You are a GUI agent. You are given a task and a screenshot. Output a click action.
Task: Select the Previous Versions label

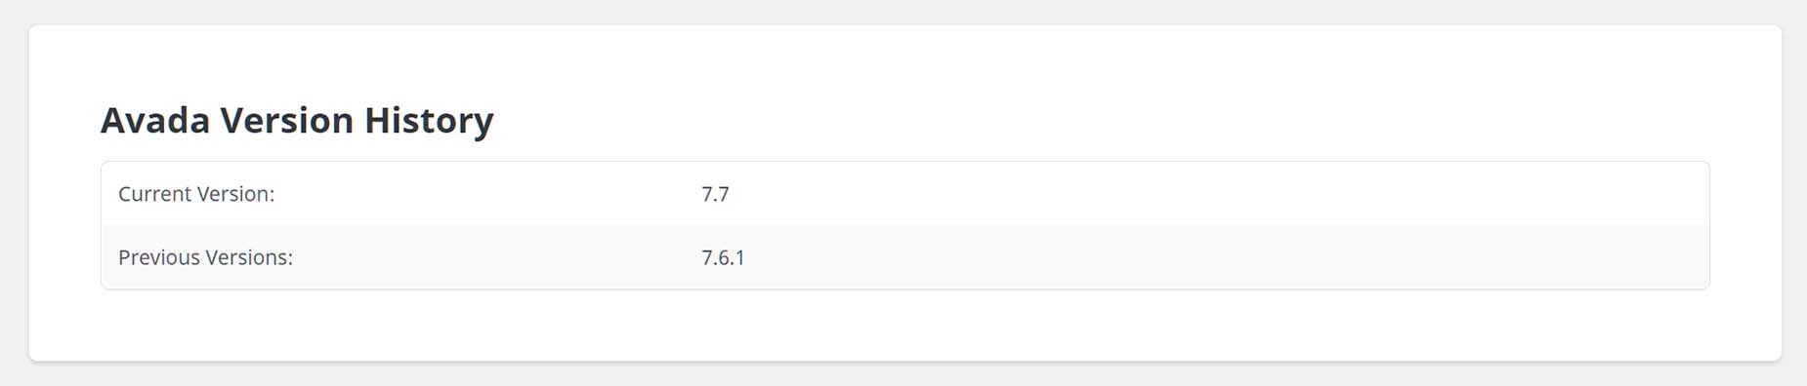coord(205,257)
